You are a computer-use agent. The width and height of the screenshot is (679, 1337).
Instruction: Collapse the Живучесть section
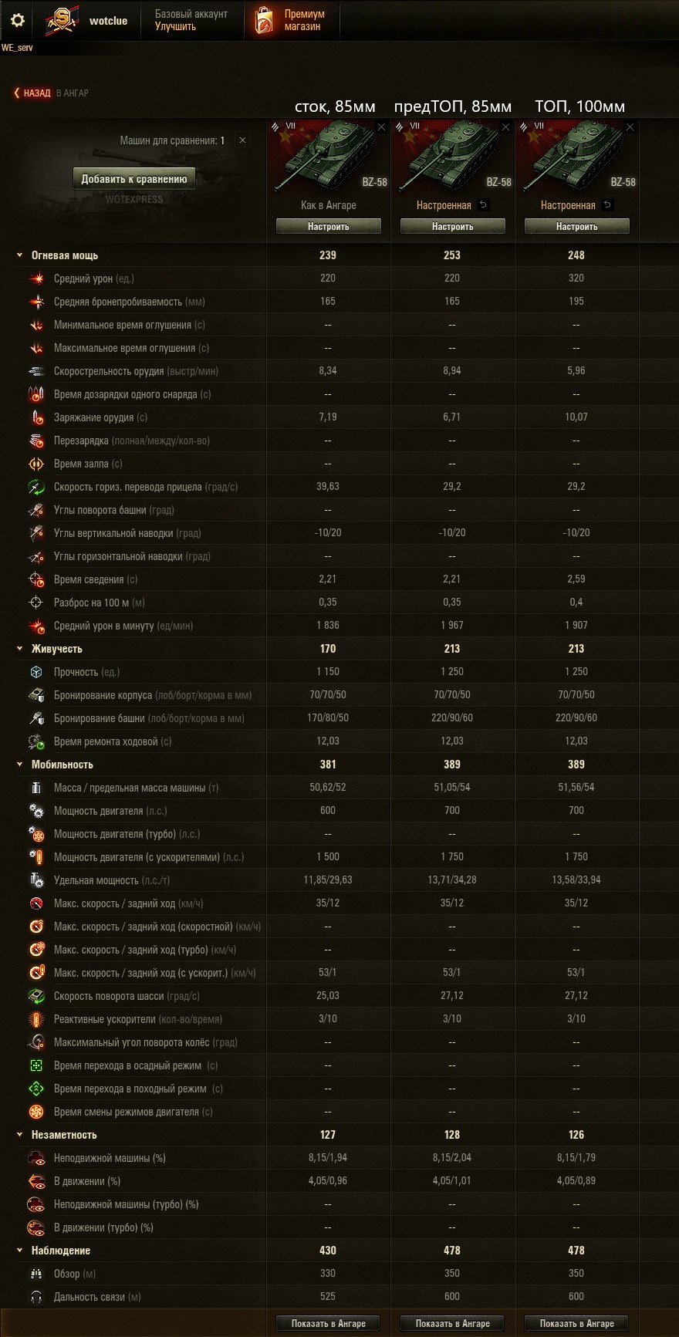coord(20,649)
